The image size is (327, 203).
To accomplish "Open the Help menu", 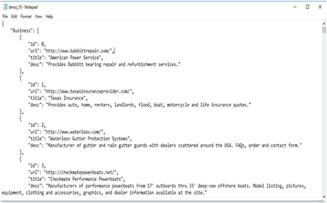I will tap(49, 16).
